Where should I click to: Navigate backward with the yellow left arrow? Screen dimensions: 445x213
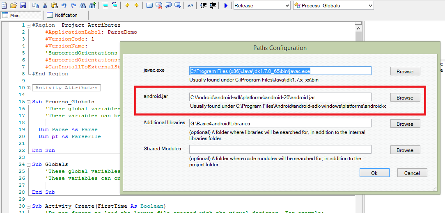(127, 5)
